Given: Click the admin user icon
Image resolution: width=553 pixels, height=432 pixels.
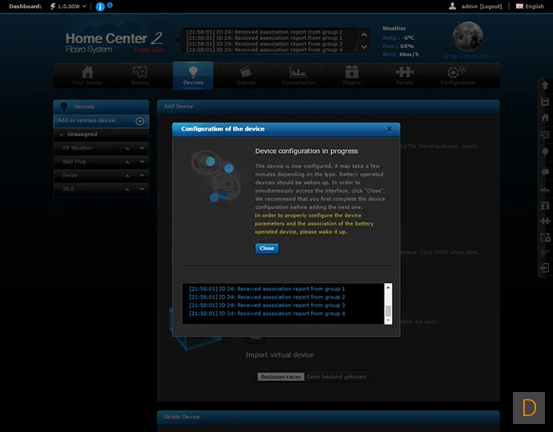Looking at the screenshot, I should tap(452, 6).
